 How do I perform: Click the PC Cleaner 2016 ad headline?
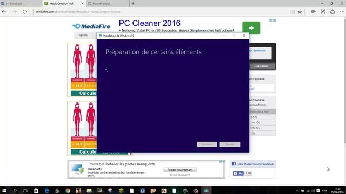pyautogui.click(x=150, y=23)
